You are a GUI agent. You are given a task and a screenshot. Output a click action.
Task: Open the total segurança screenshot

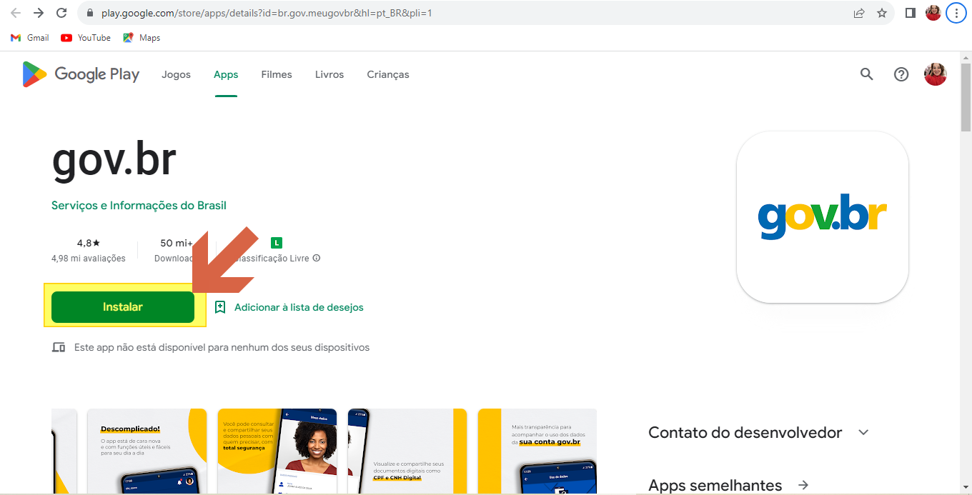coord(277,451)
